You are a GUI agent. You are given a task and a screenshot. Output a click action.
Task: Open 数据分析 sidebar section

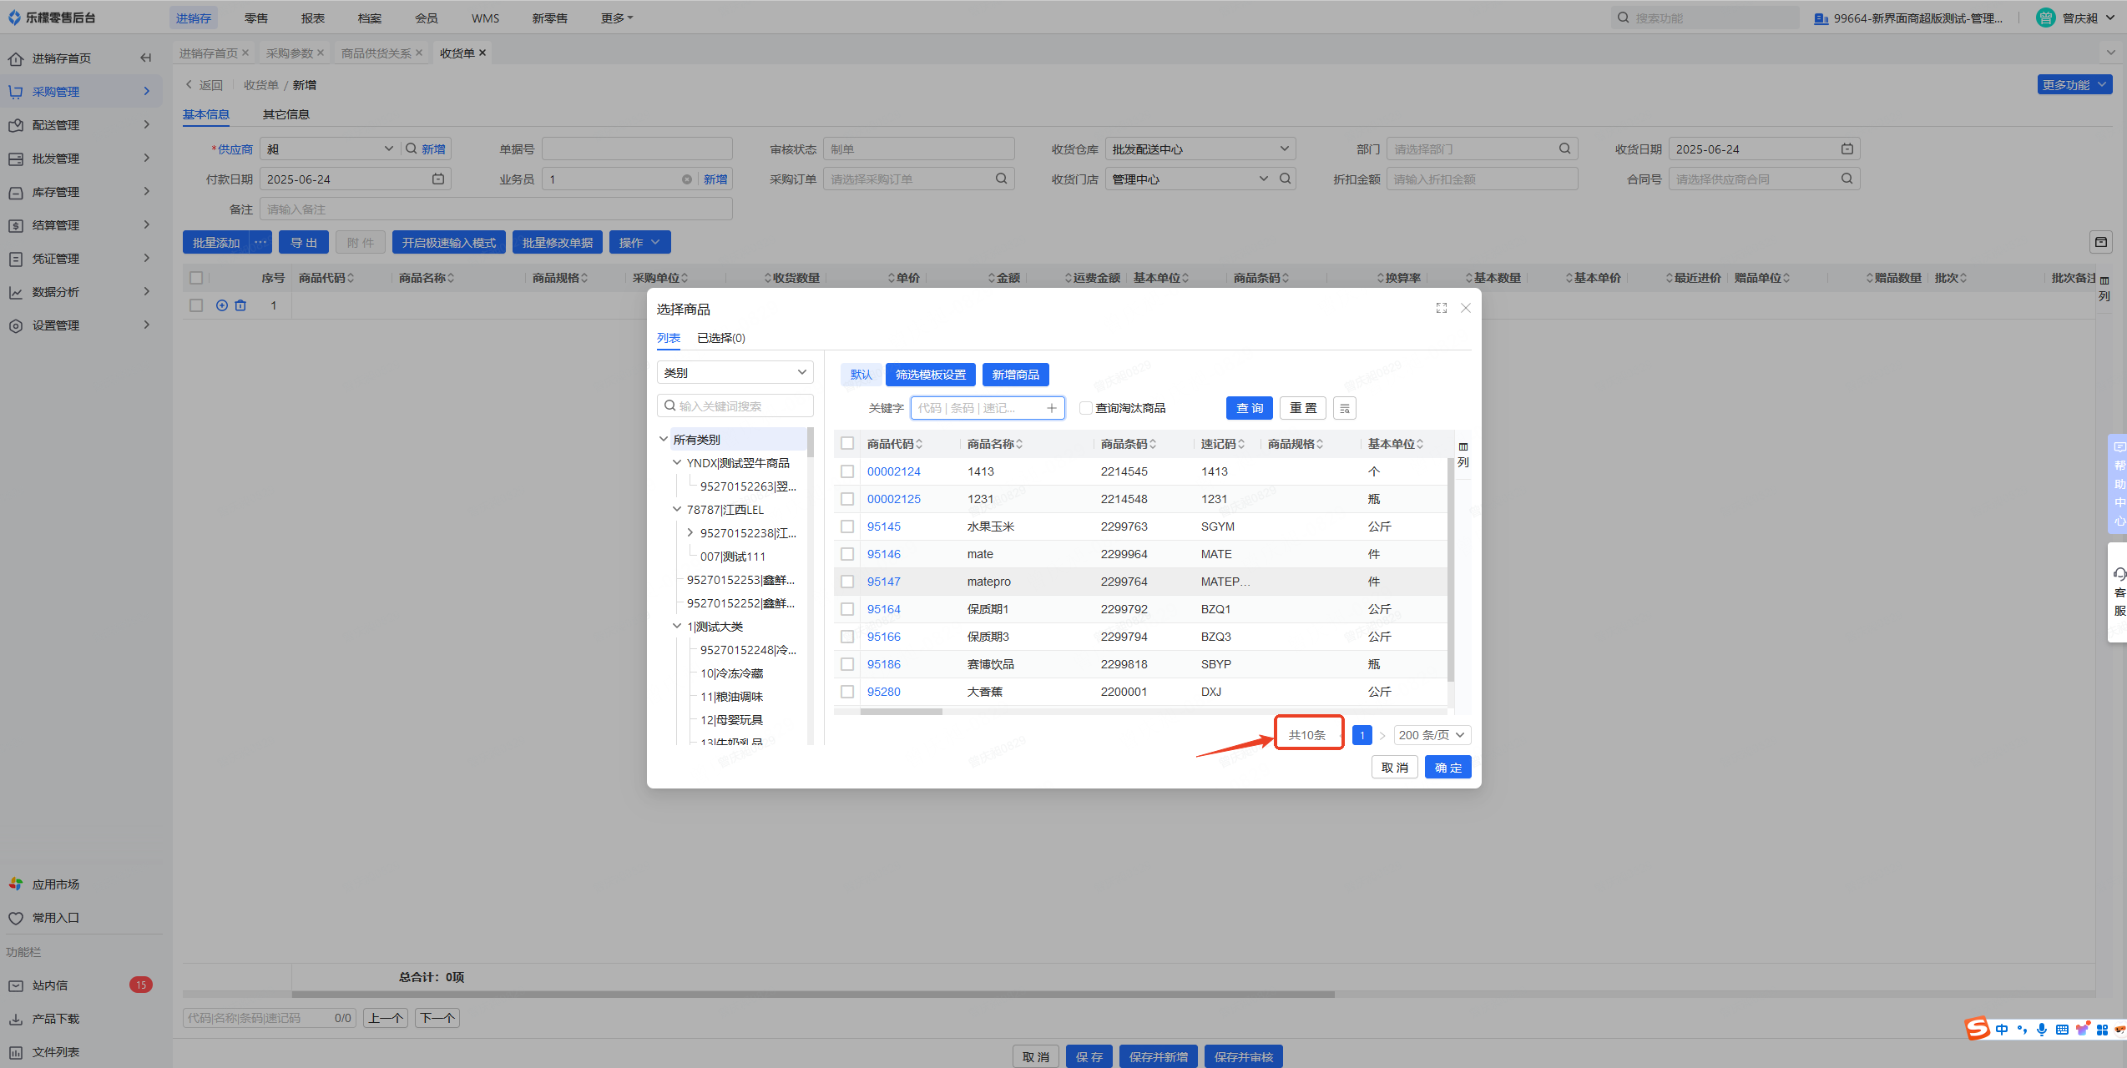(x=81, y=291)
